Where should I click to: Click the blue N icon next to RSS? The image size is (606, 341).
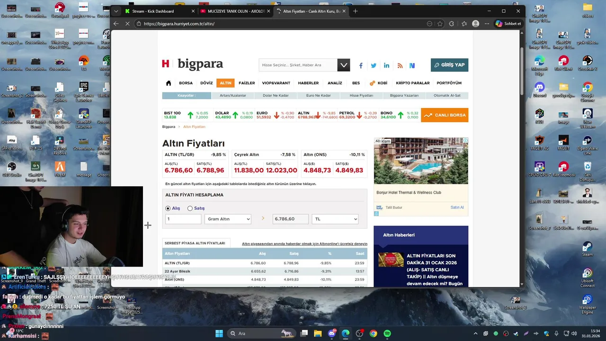[412, 65]
